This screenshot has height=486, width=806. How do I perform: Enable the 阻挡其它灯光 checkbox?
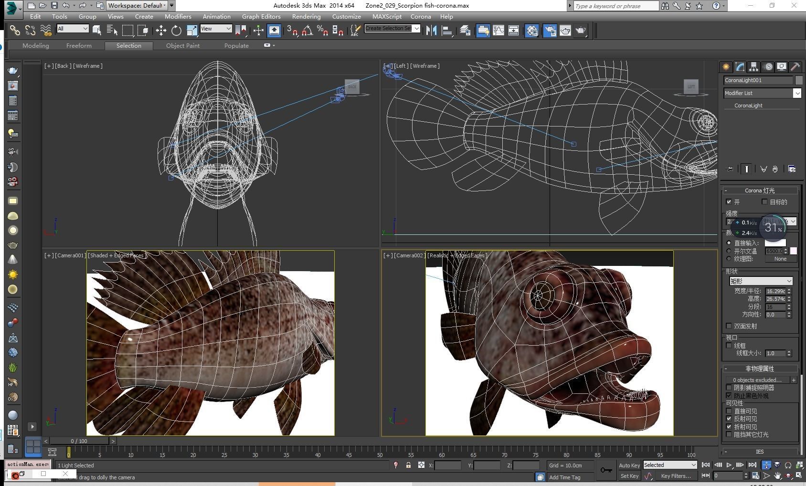pyautogui.click(x=729, y=434)
